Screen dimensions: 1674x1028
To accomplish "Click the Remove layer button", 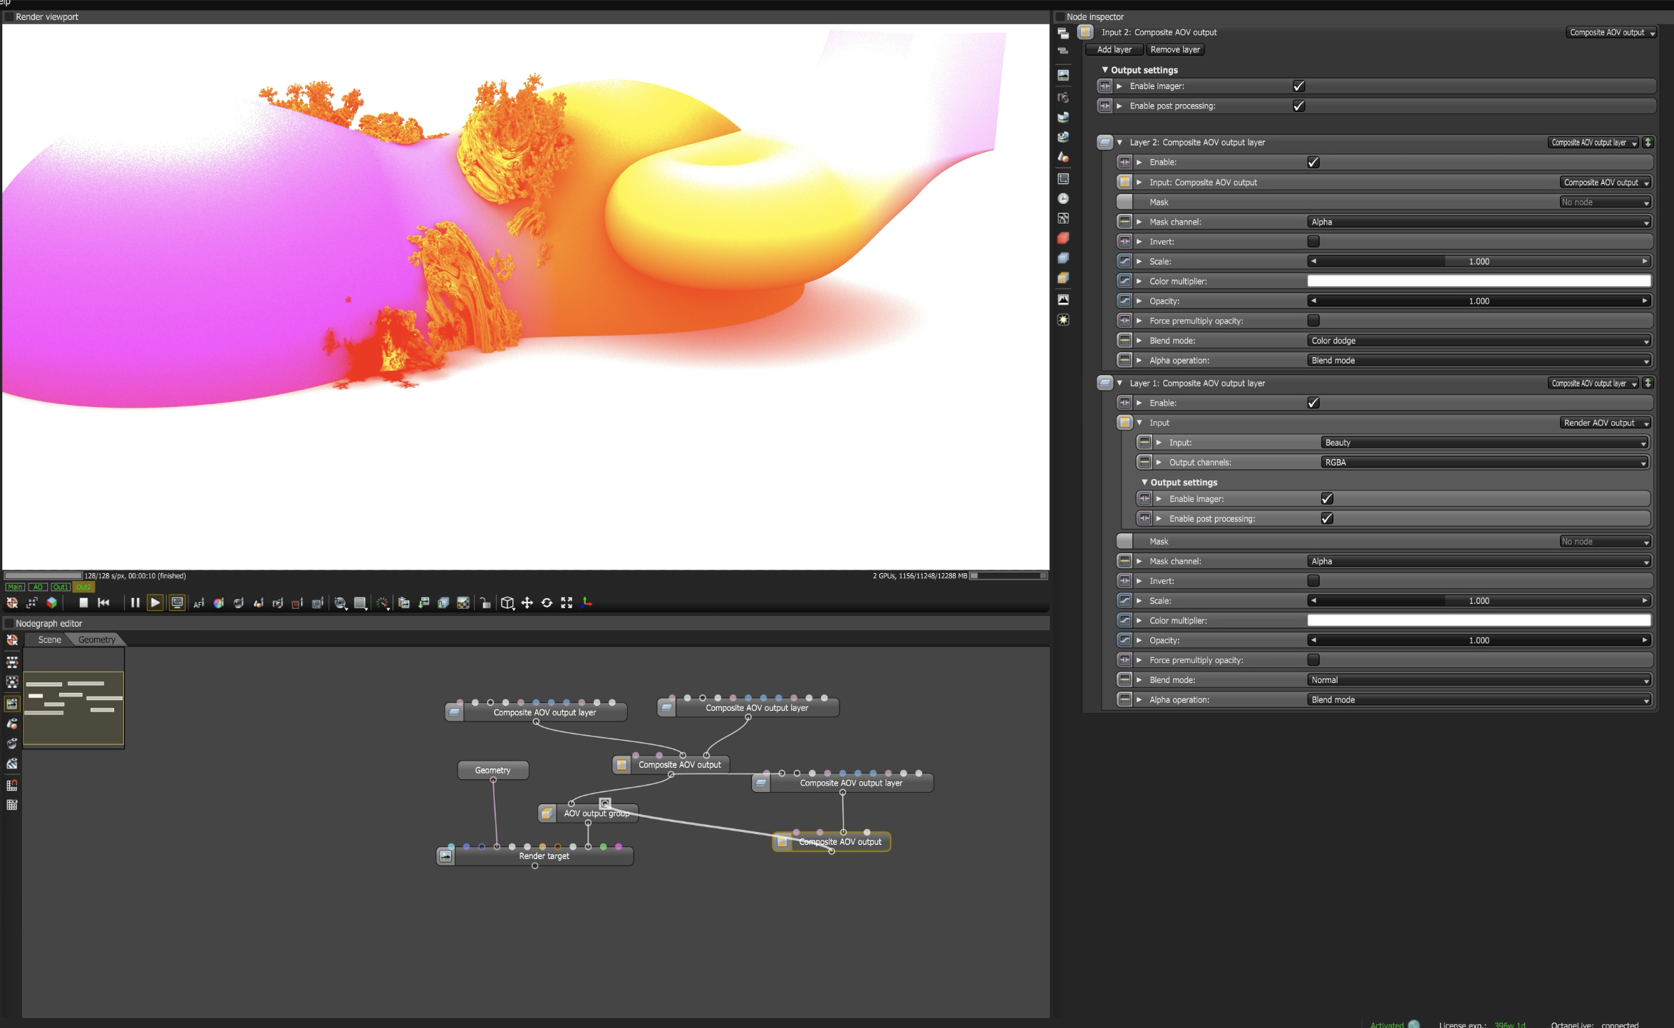I will click(x=1174, y=50).
